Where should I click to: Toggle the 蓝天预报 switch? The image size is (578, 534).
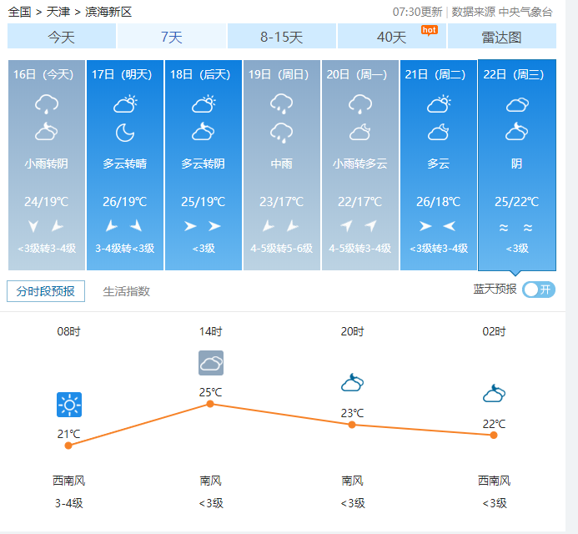539,290
